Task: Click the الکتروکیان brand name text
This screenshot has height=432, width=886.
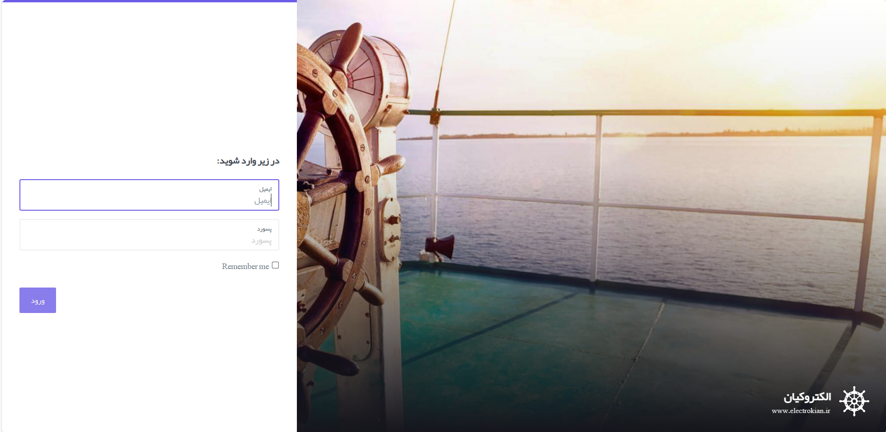Action: pos(807,397)
